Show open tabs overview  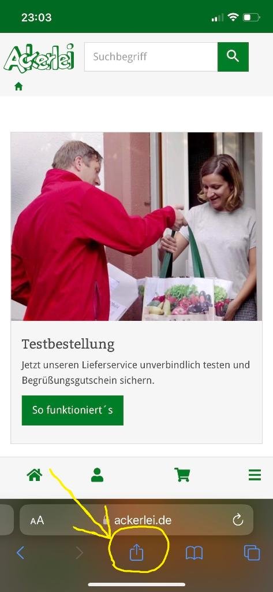coord(252,553)
